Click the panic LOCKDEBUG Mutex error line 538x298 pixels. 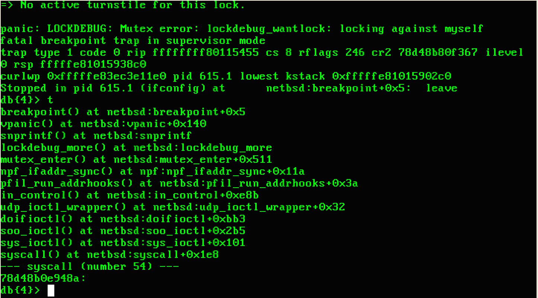point(242,29)
